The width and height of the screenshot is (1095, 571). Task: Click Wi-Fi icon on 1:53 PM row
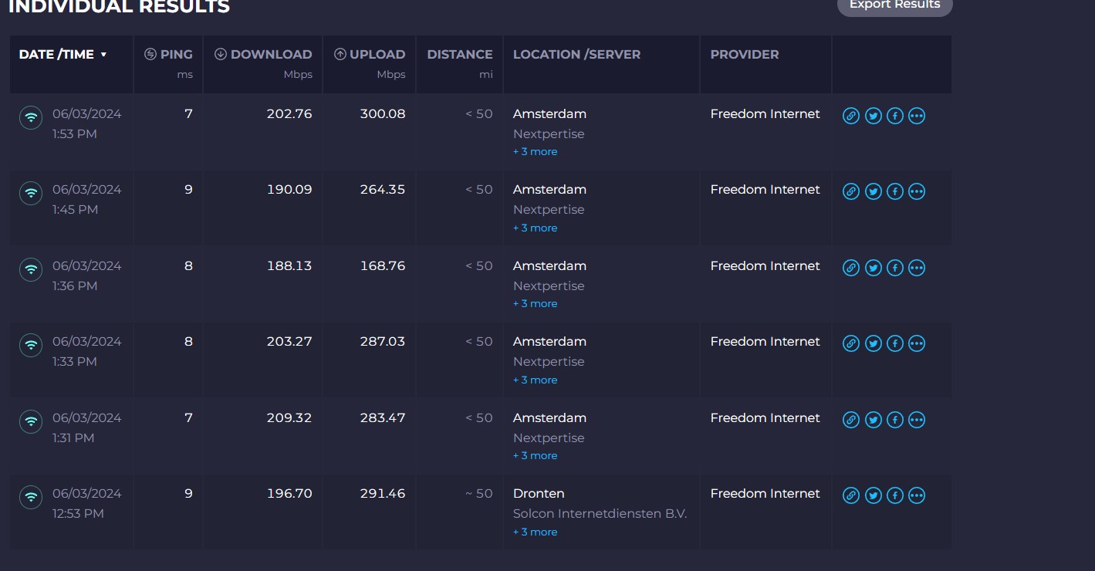pyautogui.click(x=31, y=117)
